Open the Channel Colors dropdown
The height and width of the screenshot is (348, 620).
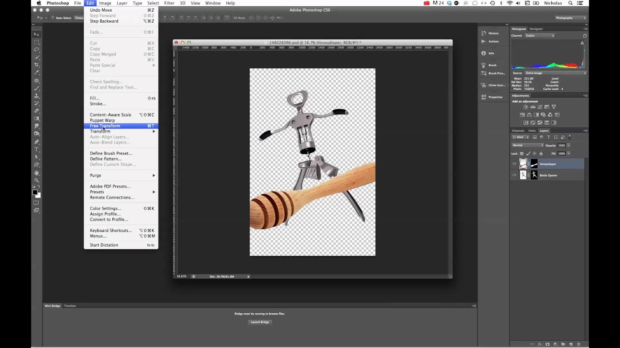(x=540, y=36)
